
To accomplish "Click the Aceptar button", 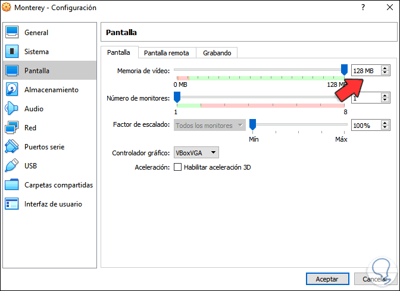I will coord(327,279).
